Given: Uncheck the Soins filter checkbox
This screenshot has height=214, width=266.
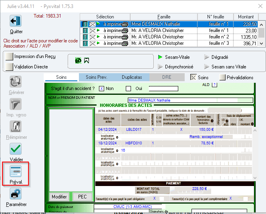Looking at the screenshot, I should pyautogui.click(x=193, y=77).
